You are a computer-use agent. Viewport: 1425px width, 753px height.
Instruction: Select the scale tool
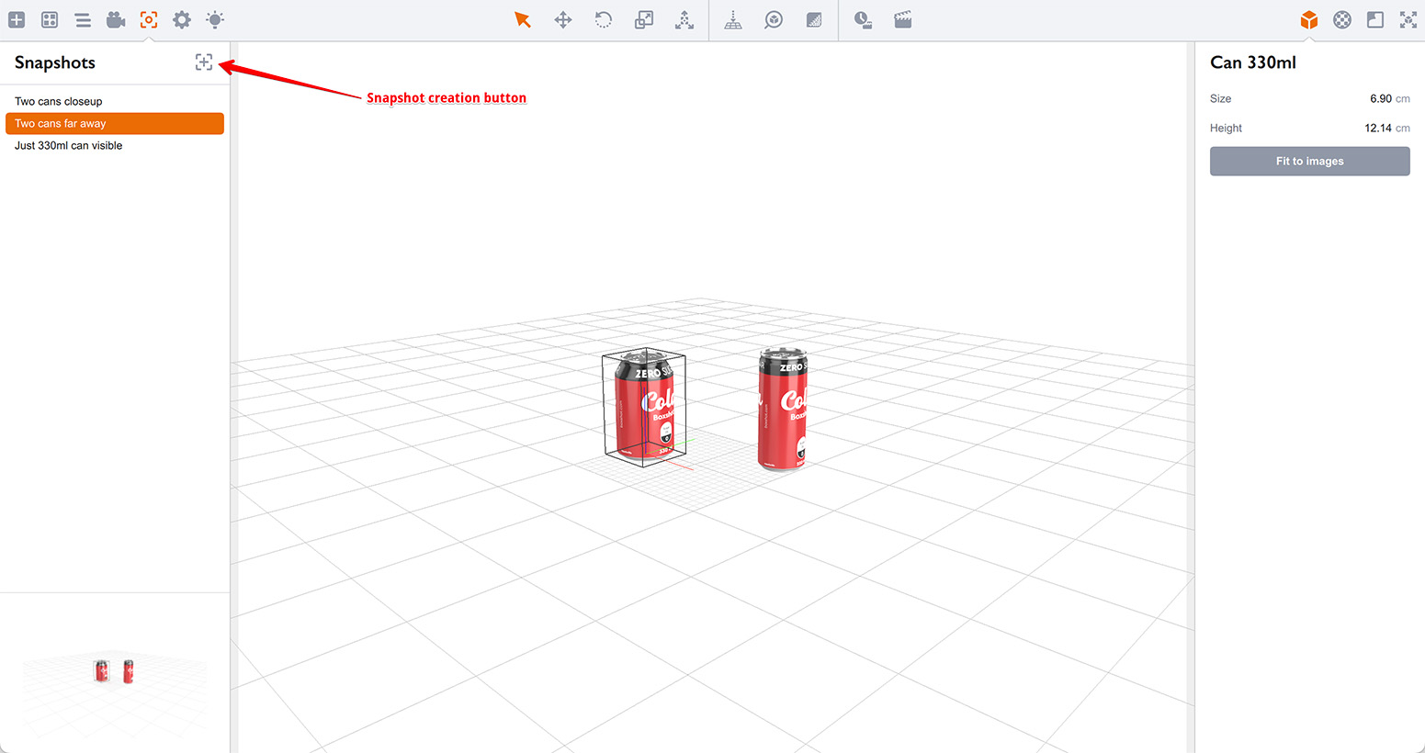[644, 20]
